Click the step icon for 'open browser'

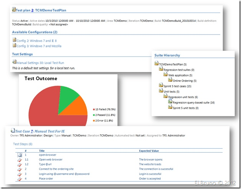pos(20,154)
